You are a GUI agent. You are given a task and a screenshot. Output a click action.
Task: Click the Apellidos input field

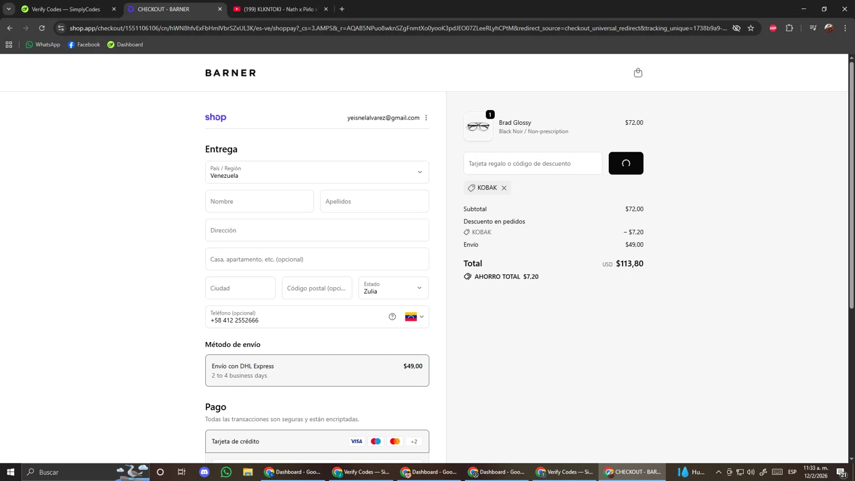click(374, 201)
